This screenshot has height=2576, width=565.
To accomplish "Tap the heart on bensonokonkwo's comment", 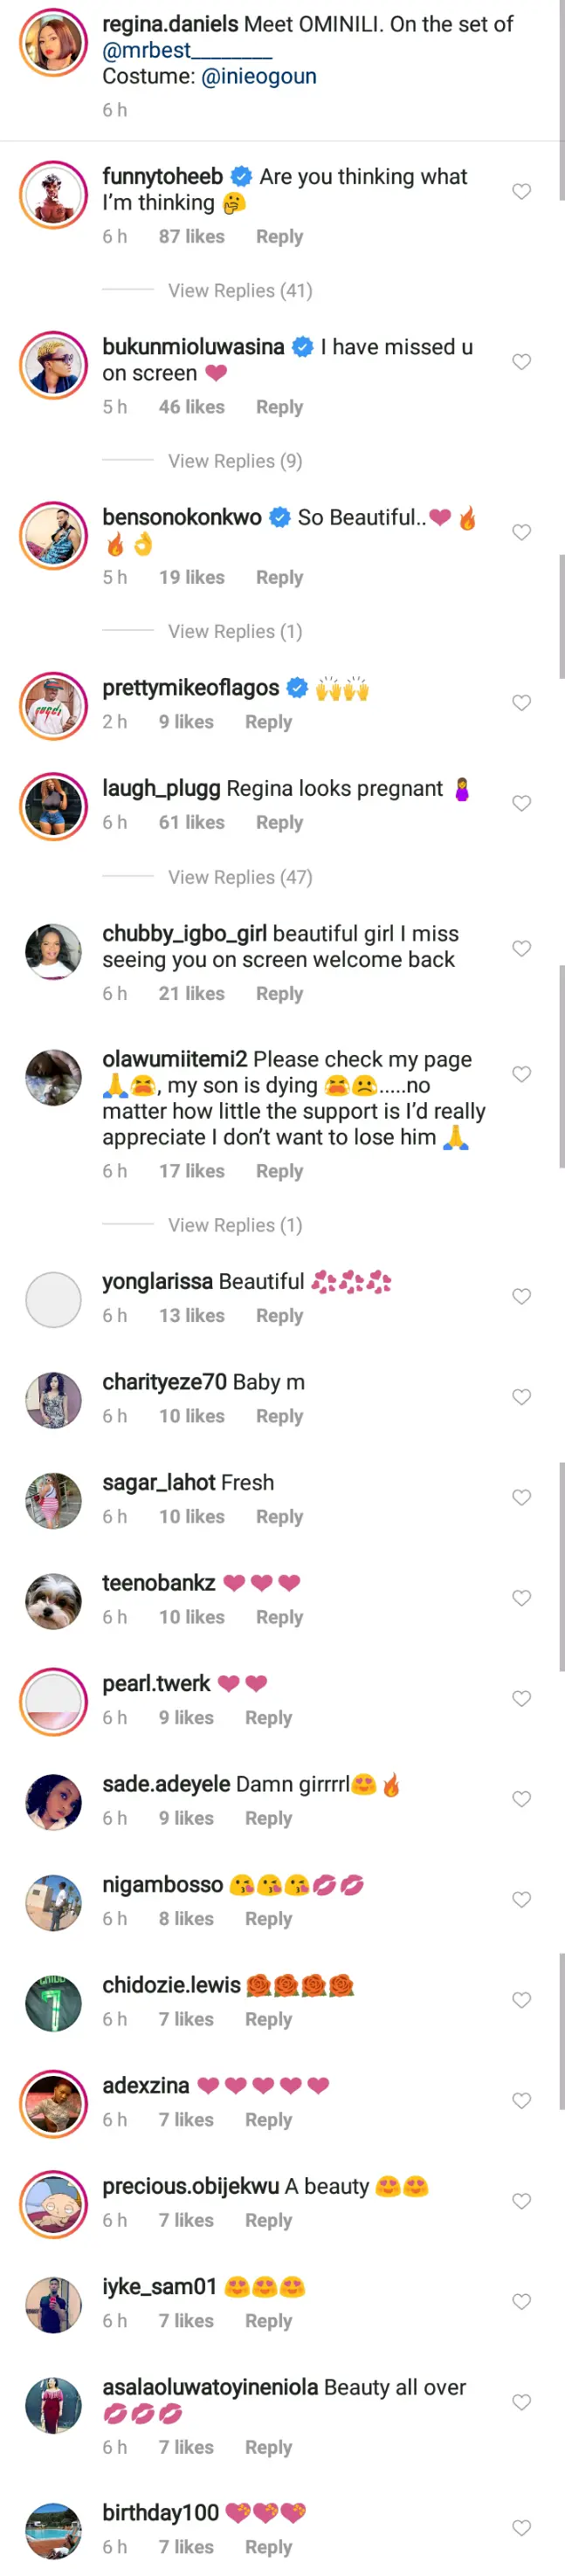I will [521, 532].
